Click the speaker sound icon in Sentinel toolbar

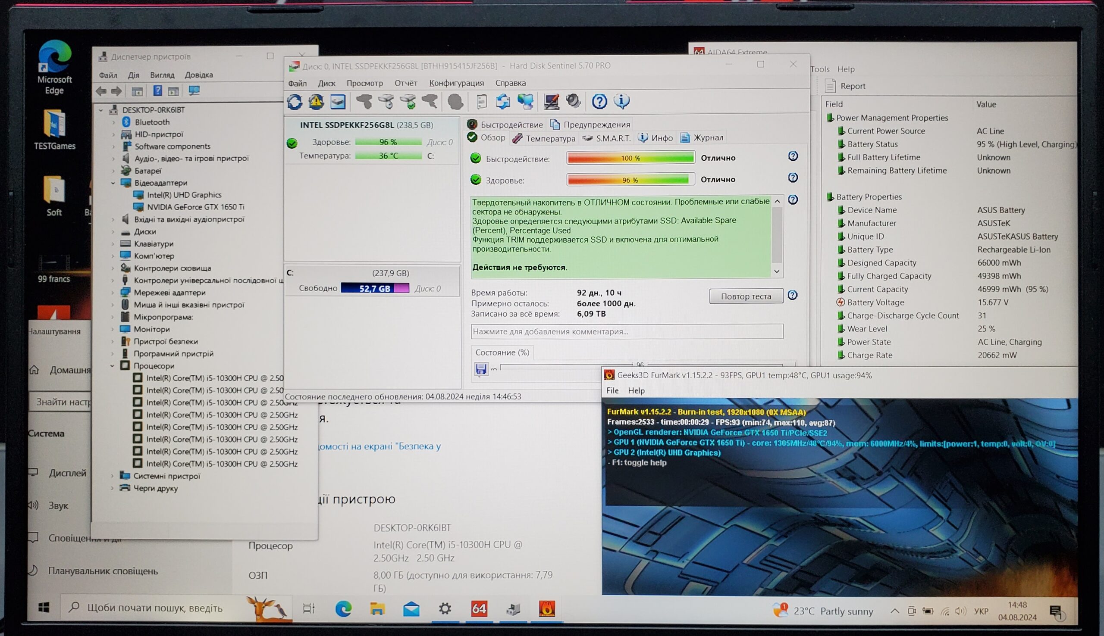click(573, 102)
